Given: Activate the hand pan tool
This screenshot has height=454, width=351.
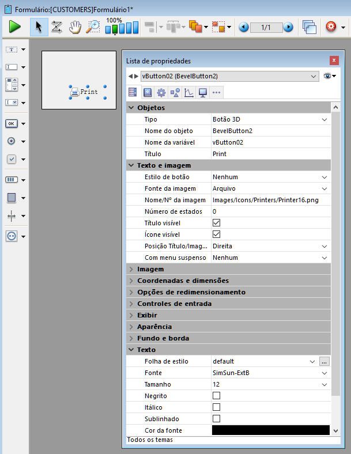Looking at the screenshot, I should point(75,27).
